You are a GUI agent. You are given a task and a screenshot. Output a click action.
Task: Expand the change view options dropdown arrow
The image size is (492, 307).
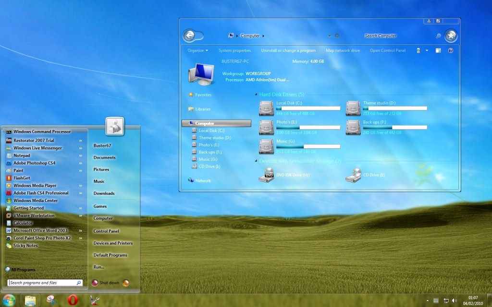426,50
